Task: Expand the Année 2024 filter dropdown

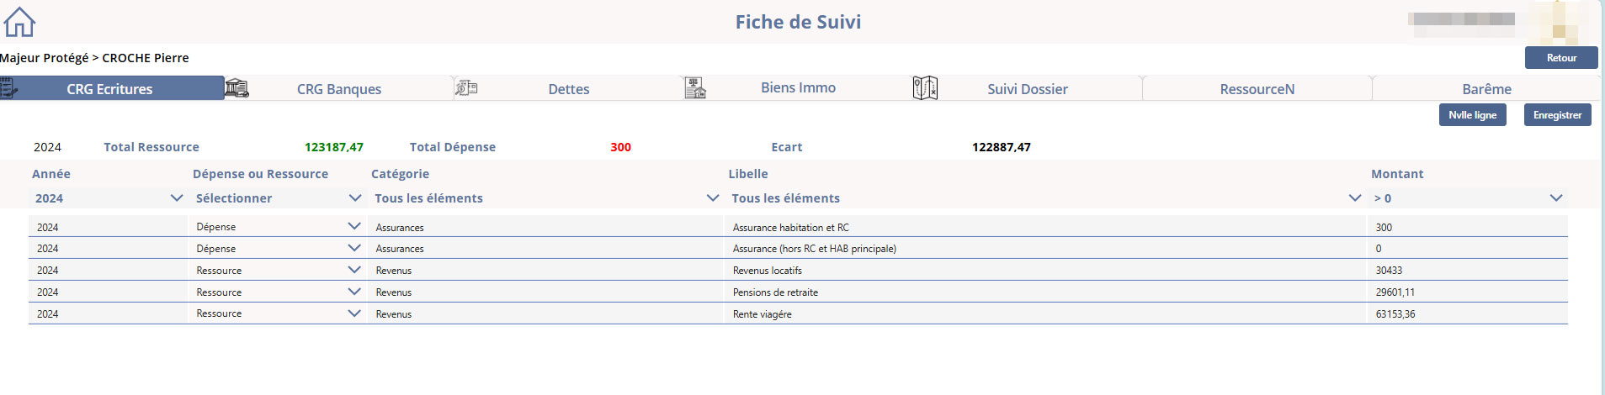Action: click(108, 198)
